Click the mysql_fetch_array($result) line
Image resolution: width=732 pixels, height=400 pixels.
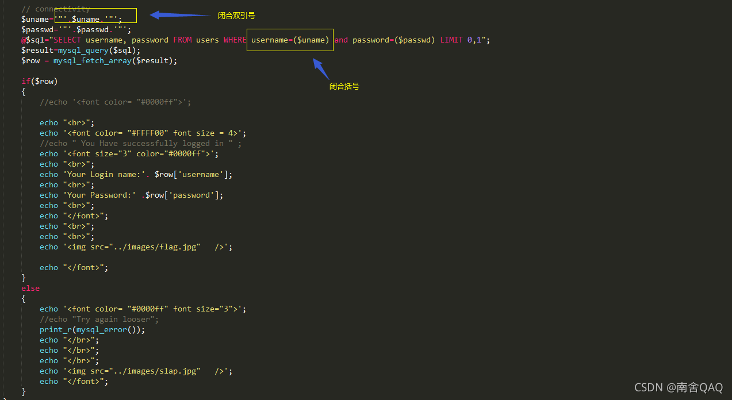(x=99, y=60)
